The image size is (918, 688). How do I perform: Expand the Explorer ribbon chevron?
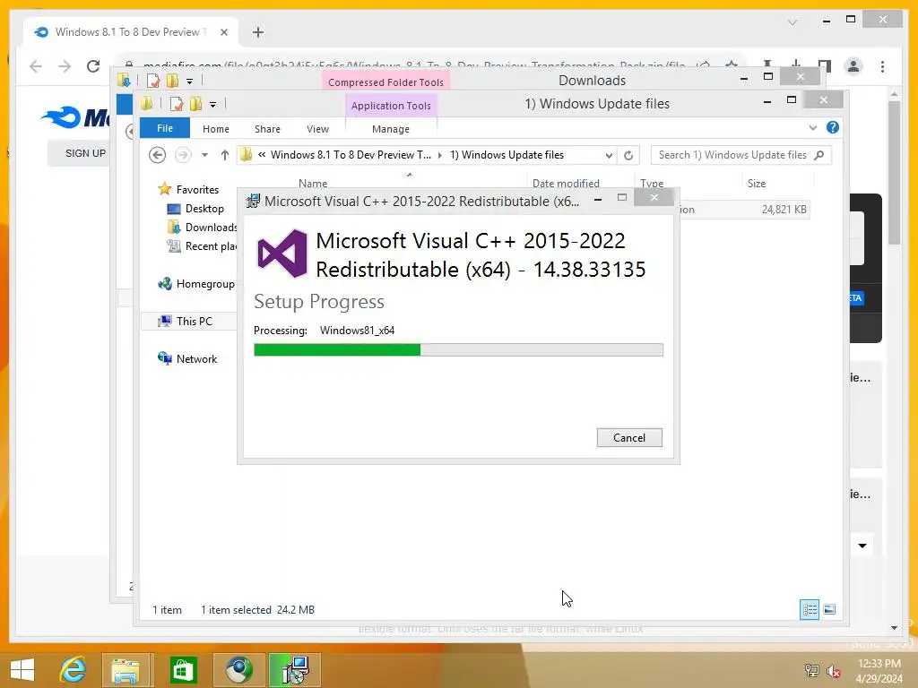[x=812, y=127]
